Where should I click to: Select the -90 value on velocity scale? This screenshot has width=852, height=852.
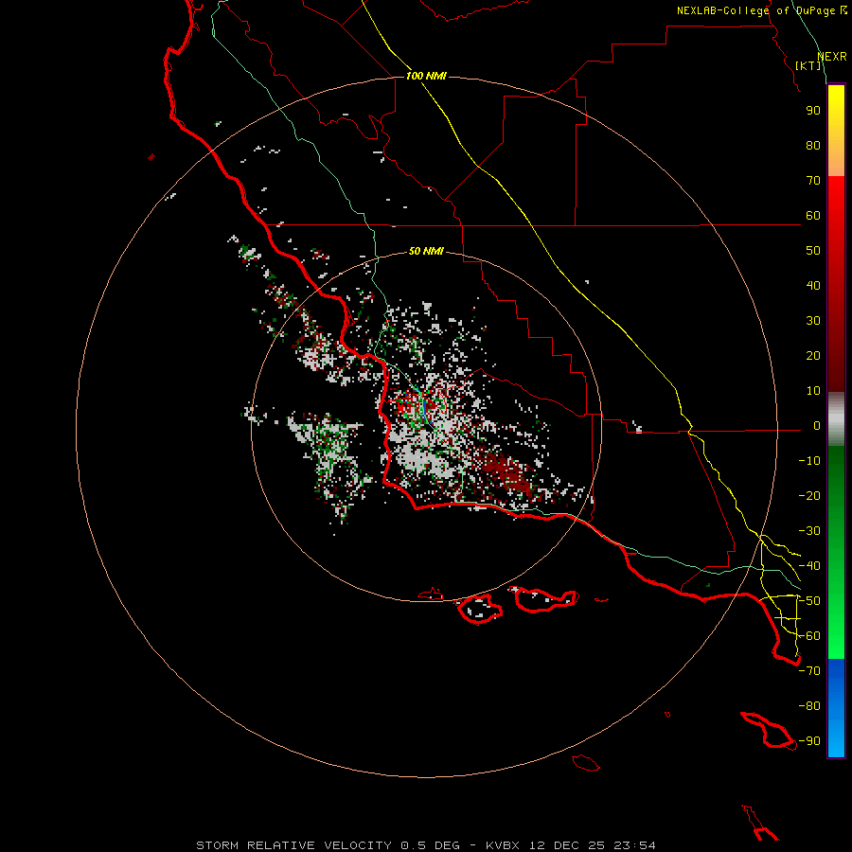pyautogui.click(x=809, y=741)
